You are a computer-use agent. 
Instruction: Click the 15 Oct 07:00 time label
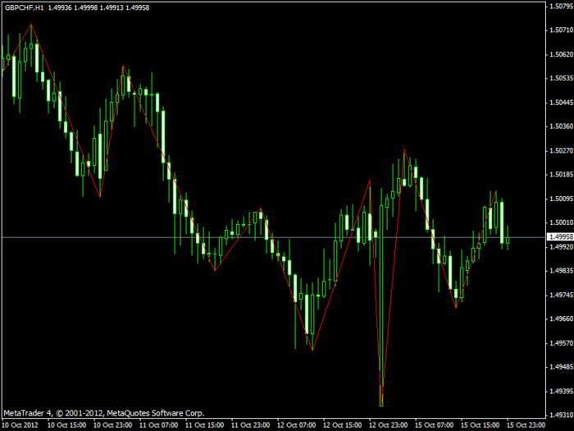click(x=434, y=425)
